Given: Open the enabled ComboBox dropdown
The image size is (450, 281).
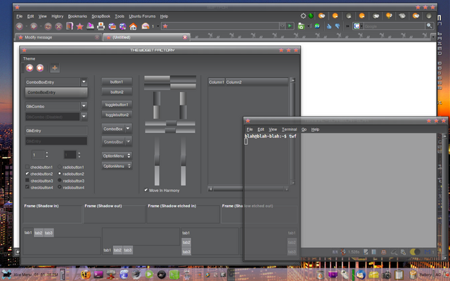Looking at the screenshot, I should pos(117,129).
